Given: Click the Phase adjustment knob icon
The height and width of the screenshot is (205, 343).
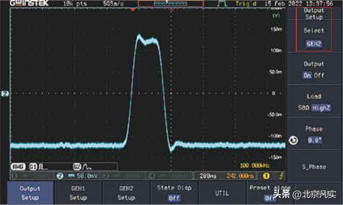Looking at the screenshot, I should pos(294,140).
